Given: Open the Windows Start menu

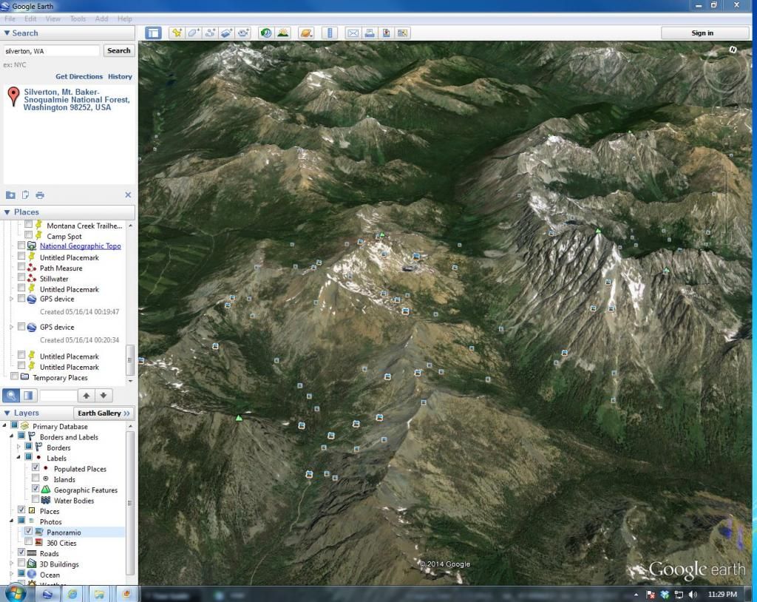Looking at the screenshot, I should point(16,593).
